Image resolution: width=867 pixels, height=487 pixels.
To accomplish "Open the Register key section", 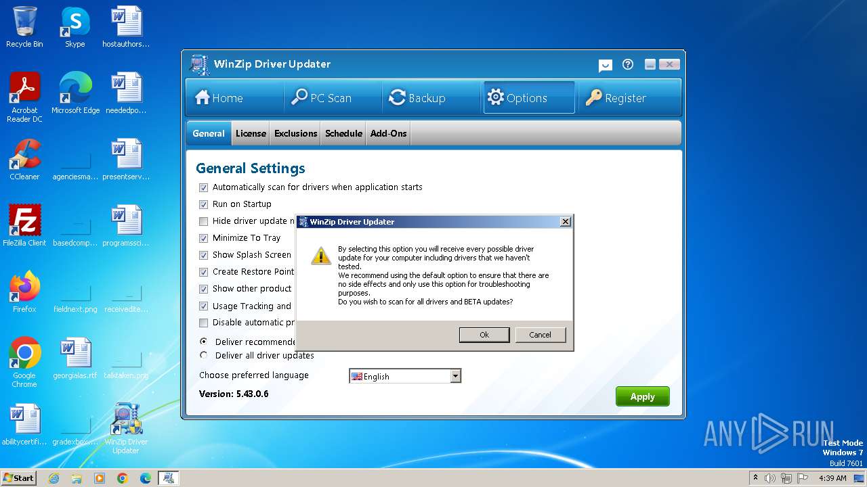I will tap(616, 98).
